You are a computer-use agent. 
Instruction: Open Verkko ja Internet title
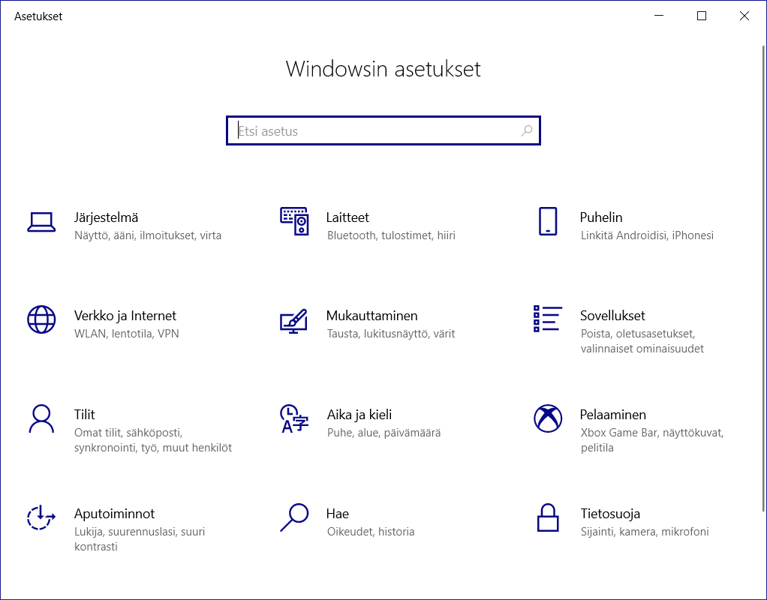point(125,316)
